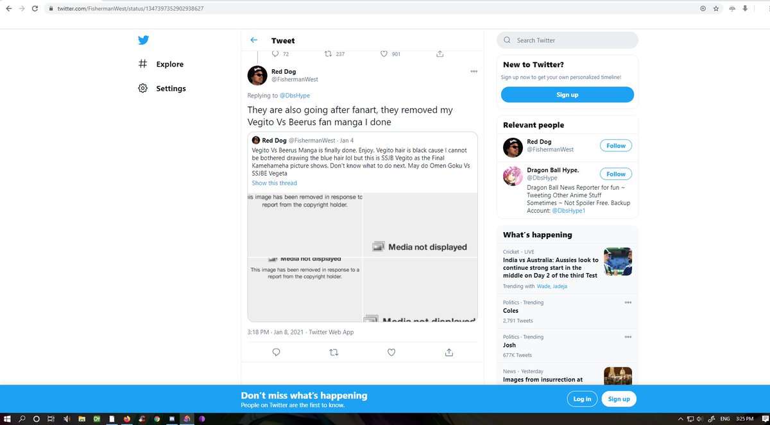Share the main tweet with share icon
The width and height of the screenshot is (770, 425).
pos(449,352)
